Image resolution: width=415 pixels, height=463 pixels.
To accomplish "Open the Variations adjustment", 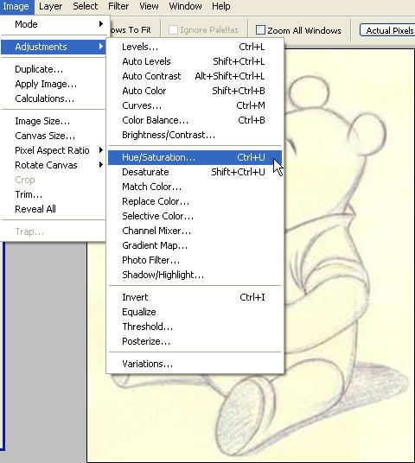I will pos(195,364).
